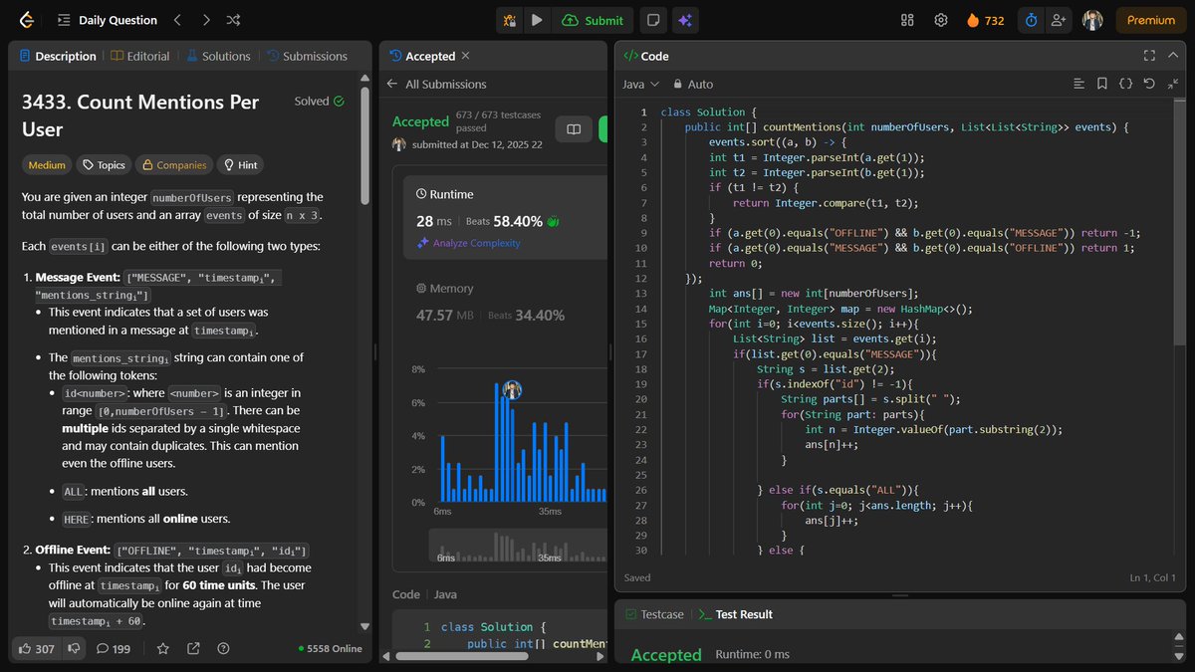
Task: Select the Memory stats card
Action: point(506,303)
